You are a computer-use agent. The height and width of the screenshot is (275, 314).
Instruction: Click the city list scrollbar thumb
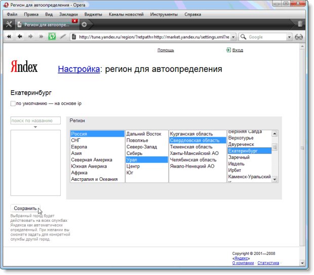274,147
